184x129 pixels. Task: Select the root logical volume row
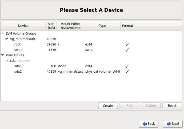(91, 44)
